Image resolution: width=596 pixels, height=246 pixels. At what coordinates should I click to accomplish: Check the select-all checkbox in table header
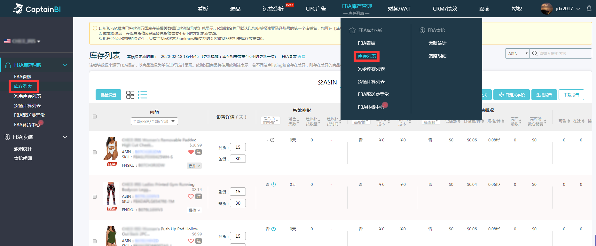(95, 116)
